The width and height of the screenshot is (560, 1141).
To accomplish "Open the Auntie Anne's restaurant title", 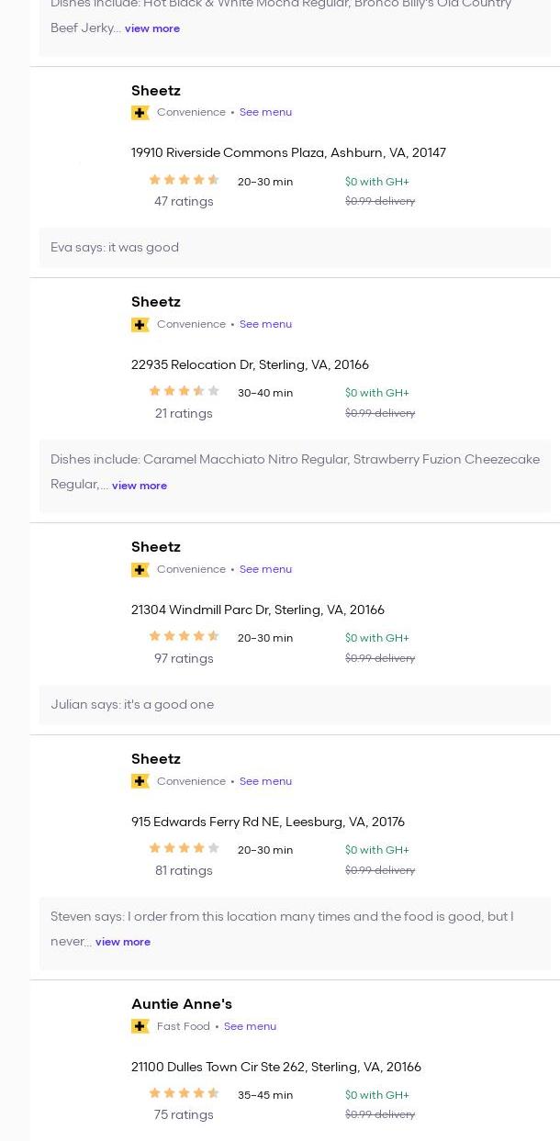I will [182, 1004].
